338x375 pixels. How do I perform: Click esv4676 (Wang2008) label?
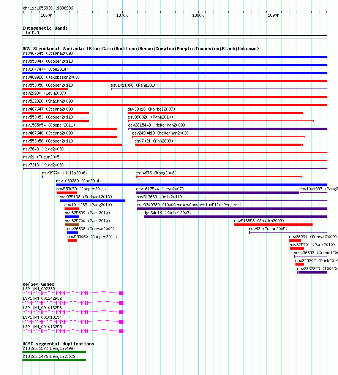156,173
